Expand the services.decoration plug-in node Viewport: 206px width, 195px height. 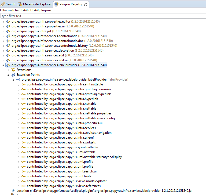[3, 51]
